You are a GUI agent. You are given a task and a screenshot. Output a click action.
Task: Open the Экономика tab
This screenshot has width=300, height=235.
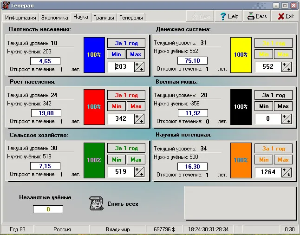pos(55,18)
